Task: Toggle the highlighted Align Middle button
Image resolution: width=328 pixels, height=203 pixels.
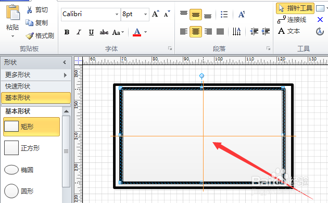Action: (x=196, y=15)
